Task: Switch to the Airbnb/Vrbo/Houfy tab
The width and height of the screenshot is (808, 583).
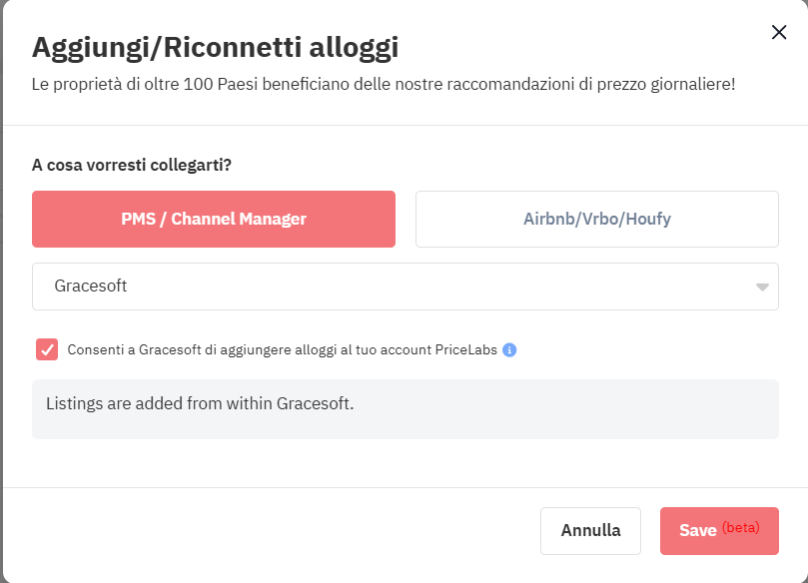Action: pyautogui.click(x=596, y=219)
